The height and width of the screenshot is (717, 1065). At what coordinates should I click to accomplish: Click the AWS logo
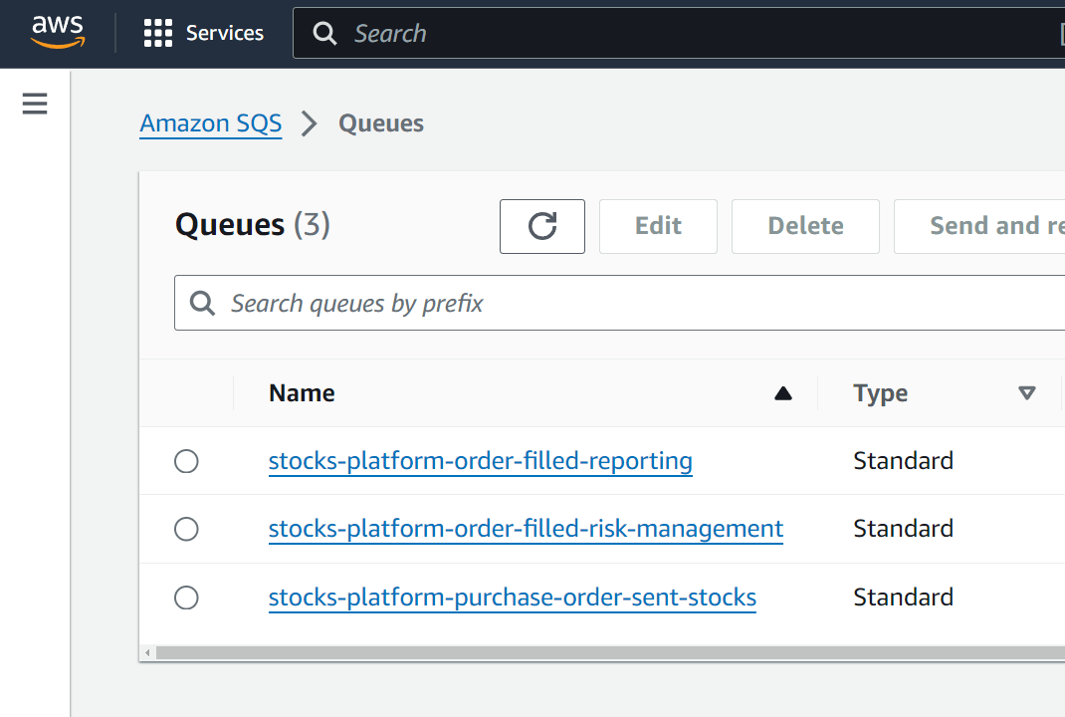coord(57,32)
